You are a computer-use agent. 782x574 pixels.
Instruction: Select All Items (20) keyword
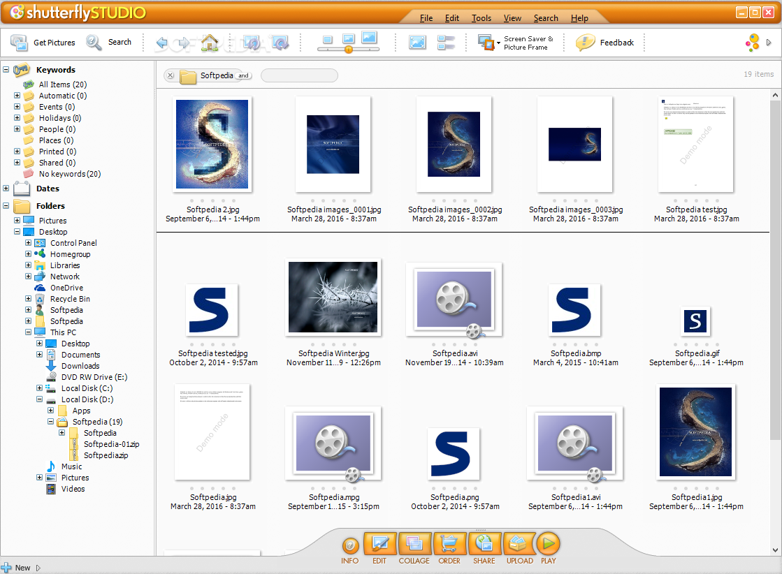[63, 84]
